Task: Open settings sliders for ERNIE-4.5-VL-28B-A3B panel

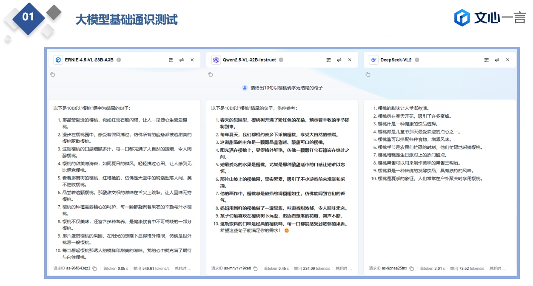Action: coord(171,60)
